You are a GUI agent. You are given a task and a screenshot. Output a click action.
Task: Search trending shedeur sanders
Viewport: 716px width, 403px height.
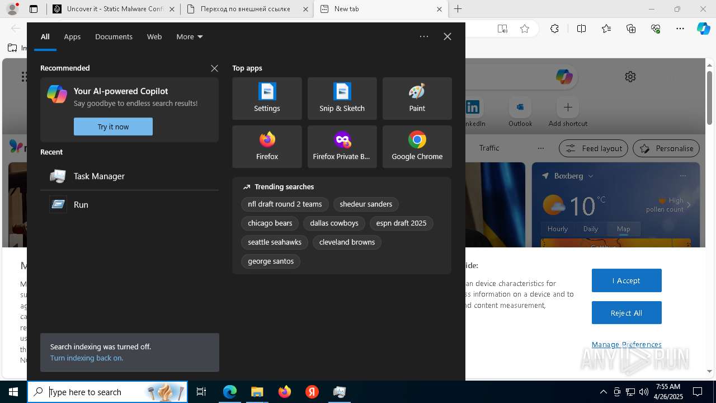366,204
